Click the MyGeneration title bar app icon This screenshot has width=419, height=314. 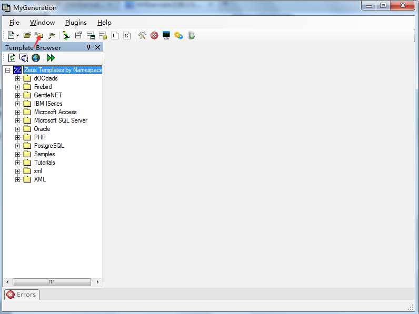(x=6, y=7)
